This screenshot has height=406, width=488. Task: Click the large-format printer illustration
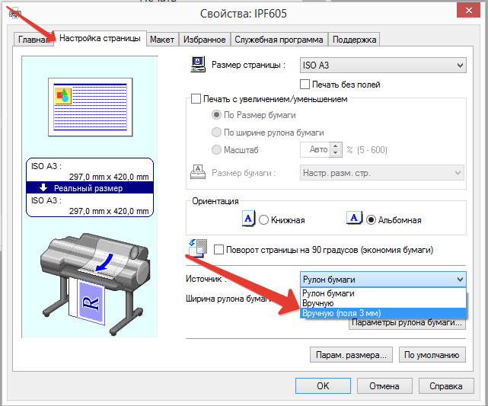[x=95, y=284]
